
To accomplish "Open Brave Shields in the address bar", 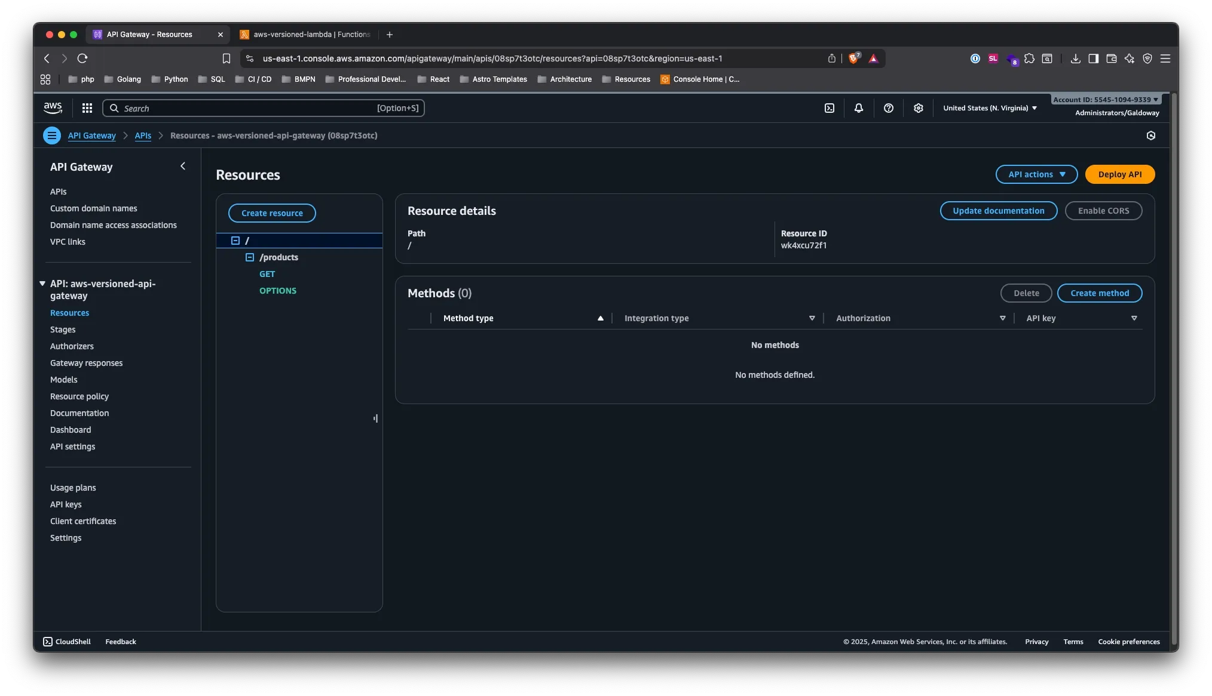I will (853, 58).
